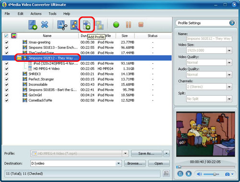The width and height of the screenshot is (240, 182).
Task: Open the Audio Quality dropdown
Action: tap(229, 75)
